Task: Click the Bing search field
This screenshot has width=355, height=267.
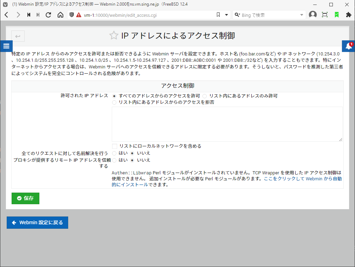Action: (270, 15)
